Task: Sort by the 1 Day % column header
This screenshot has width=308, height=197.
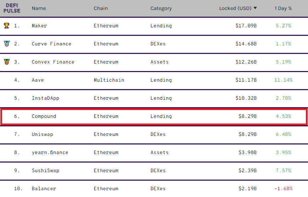Action: coord(283,8)
